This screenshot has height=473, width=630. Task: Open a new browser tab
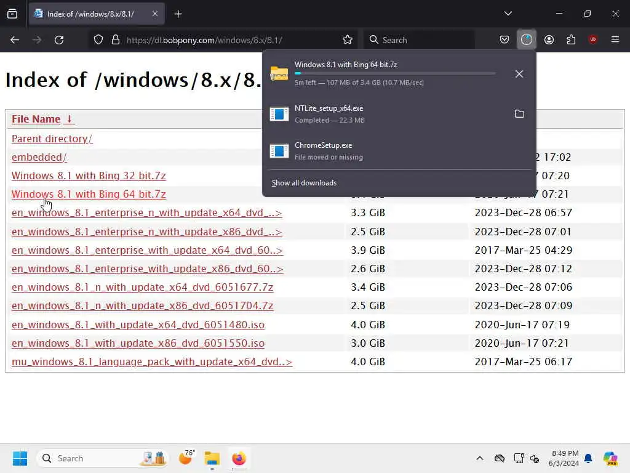(x=178, y=14)
